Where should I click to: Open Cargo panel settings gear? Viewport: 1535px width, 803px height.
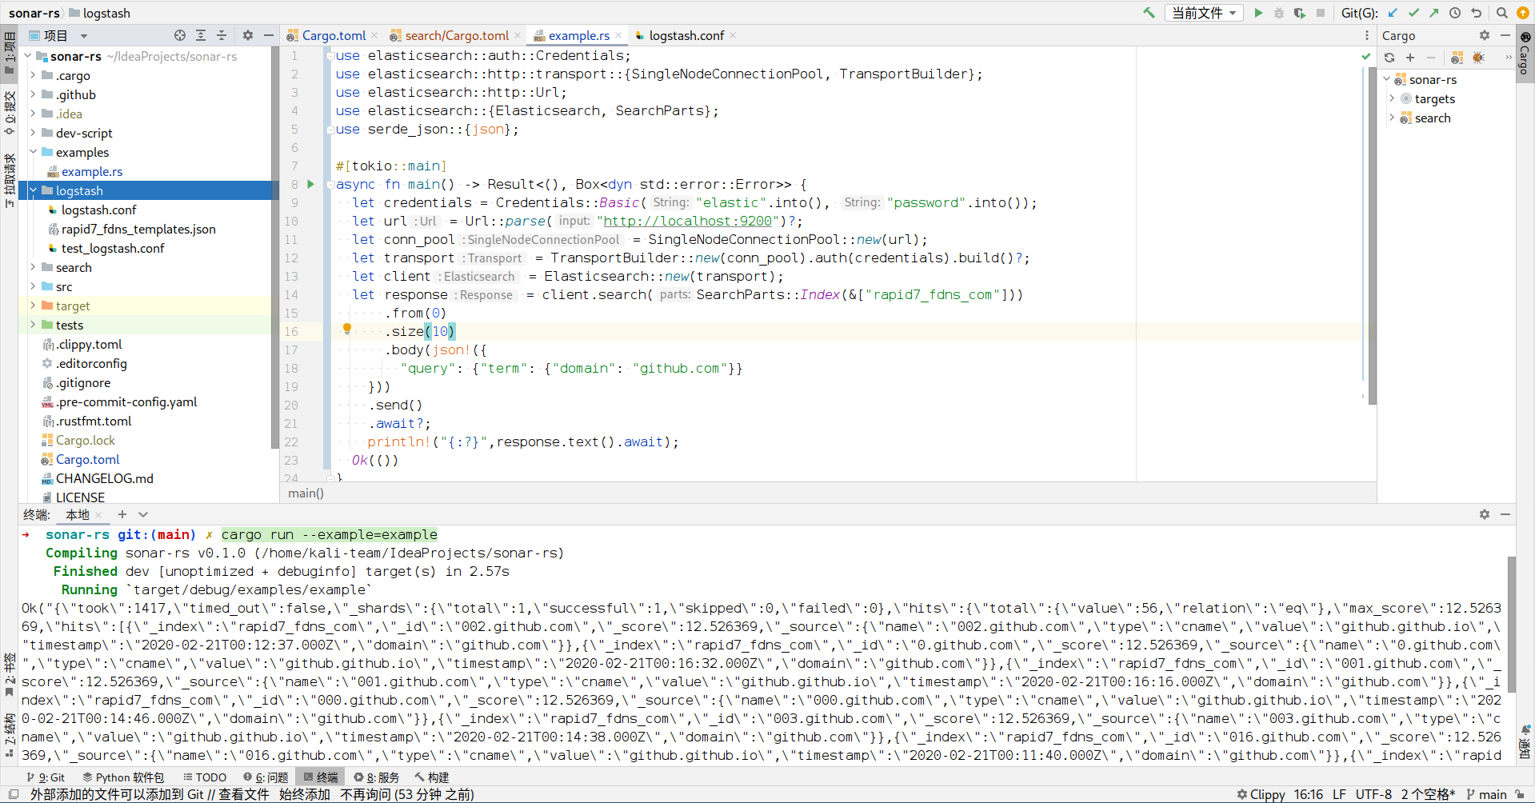coord(1485,35)
